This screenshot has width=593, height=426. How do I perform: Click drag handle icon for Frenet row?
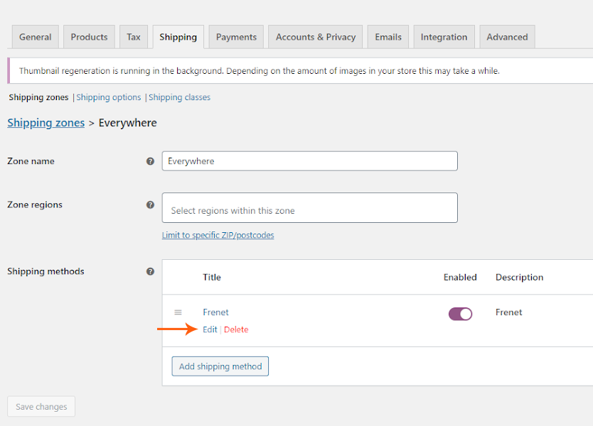tap(178, 312)
